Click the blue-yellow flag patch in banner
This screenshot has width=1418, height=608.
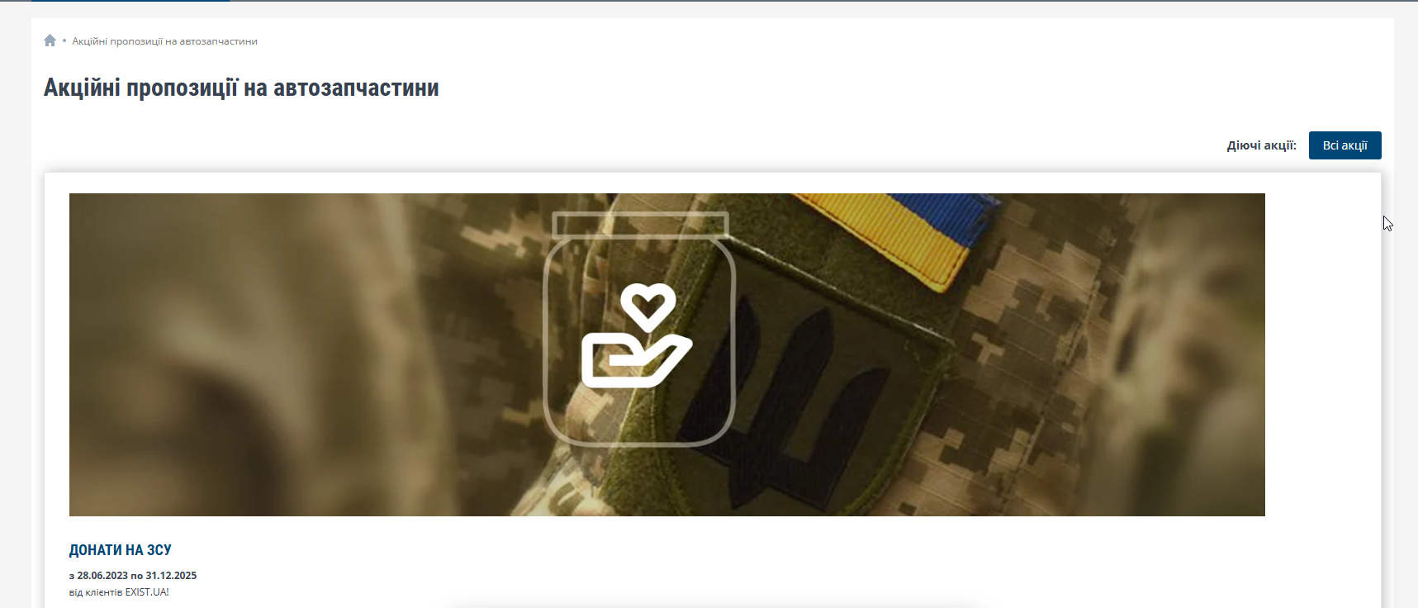point(900,235)
